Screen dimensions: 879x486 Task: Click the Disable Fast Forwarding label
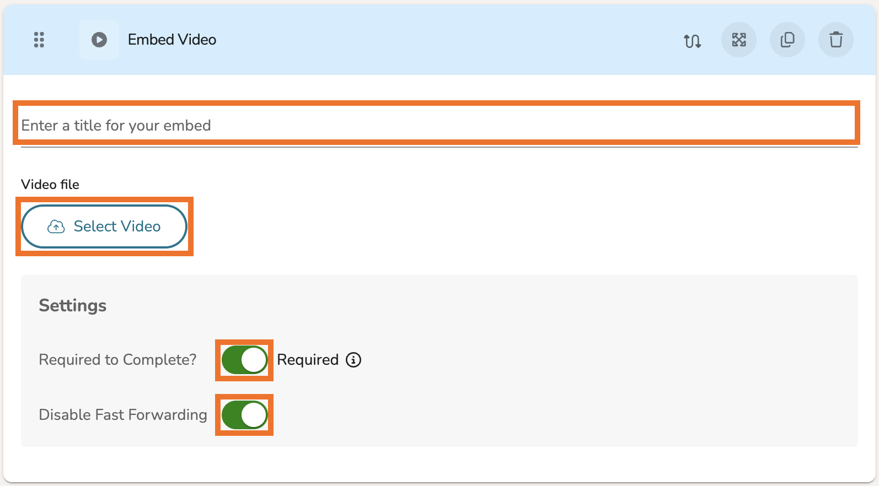(123, 415)
